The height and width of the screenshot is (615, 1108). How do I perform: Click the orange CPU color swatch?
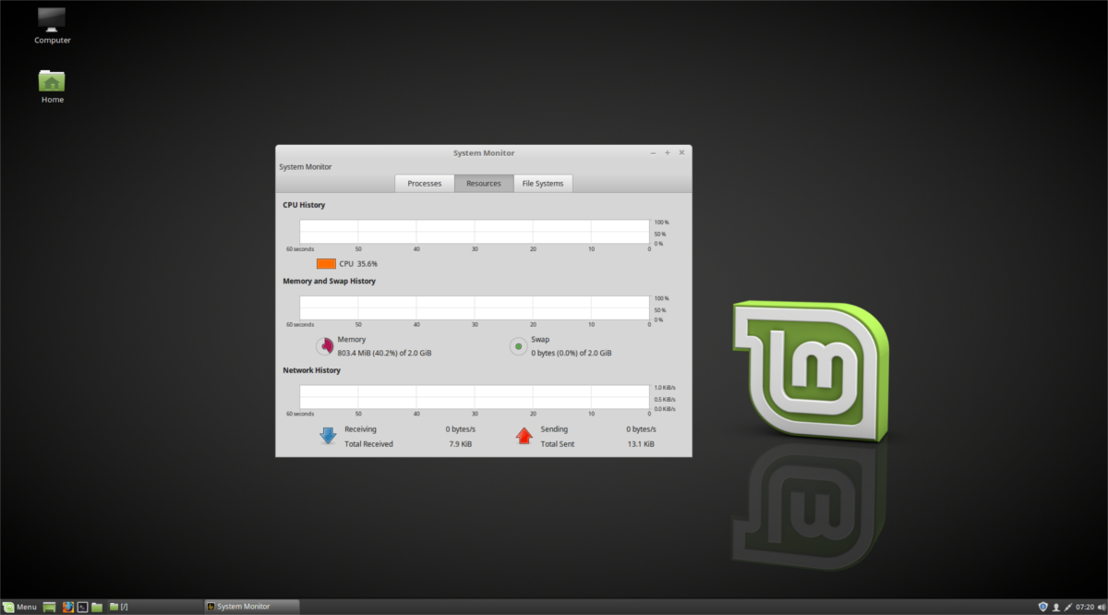tap(326, 263)
